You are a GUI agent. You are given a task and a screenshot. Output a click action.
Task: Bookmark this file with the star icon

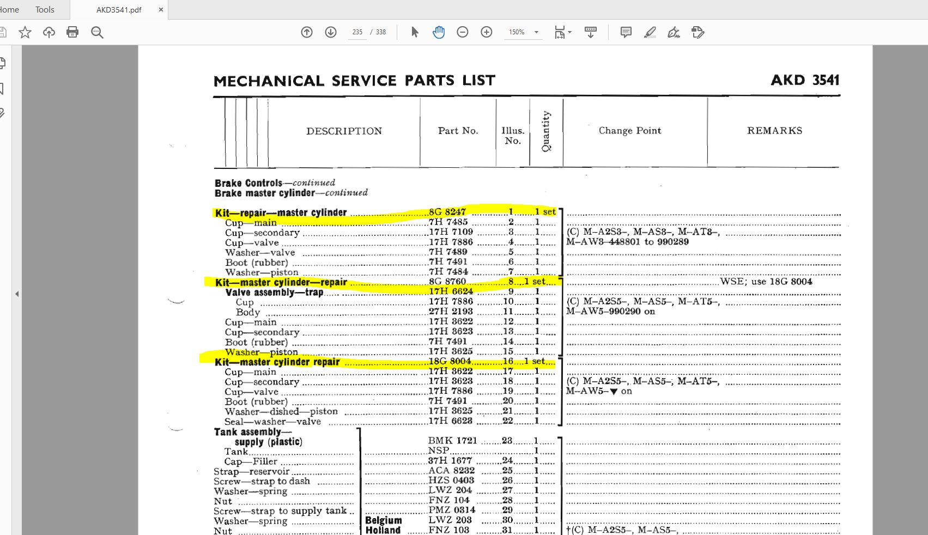(x=25, y=33)
